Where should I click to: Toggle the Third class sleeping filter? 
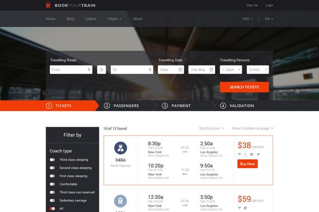click(x=52, y=160)
